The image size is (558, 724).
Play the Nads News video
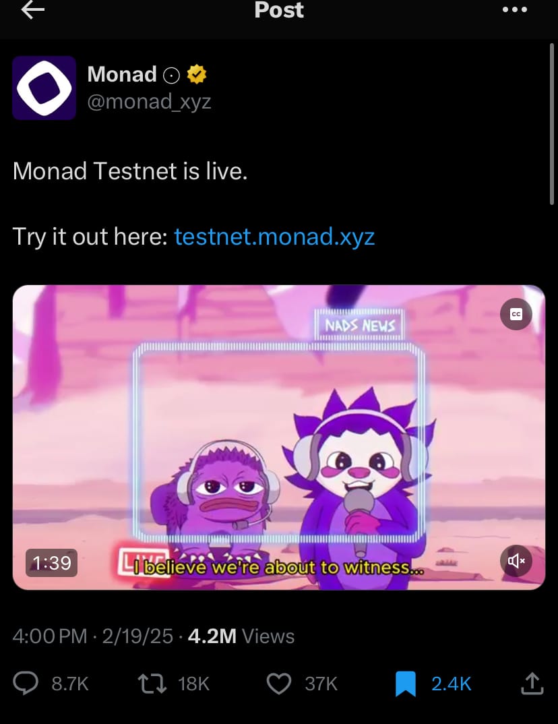pos(279,438)
